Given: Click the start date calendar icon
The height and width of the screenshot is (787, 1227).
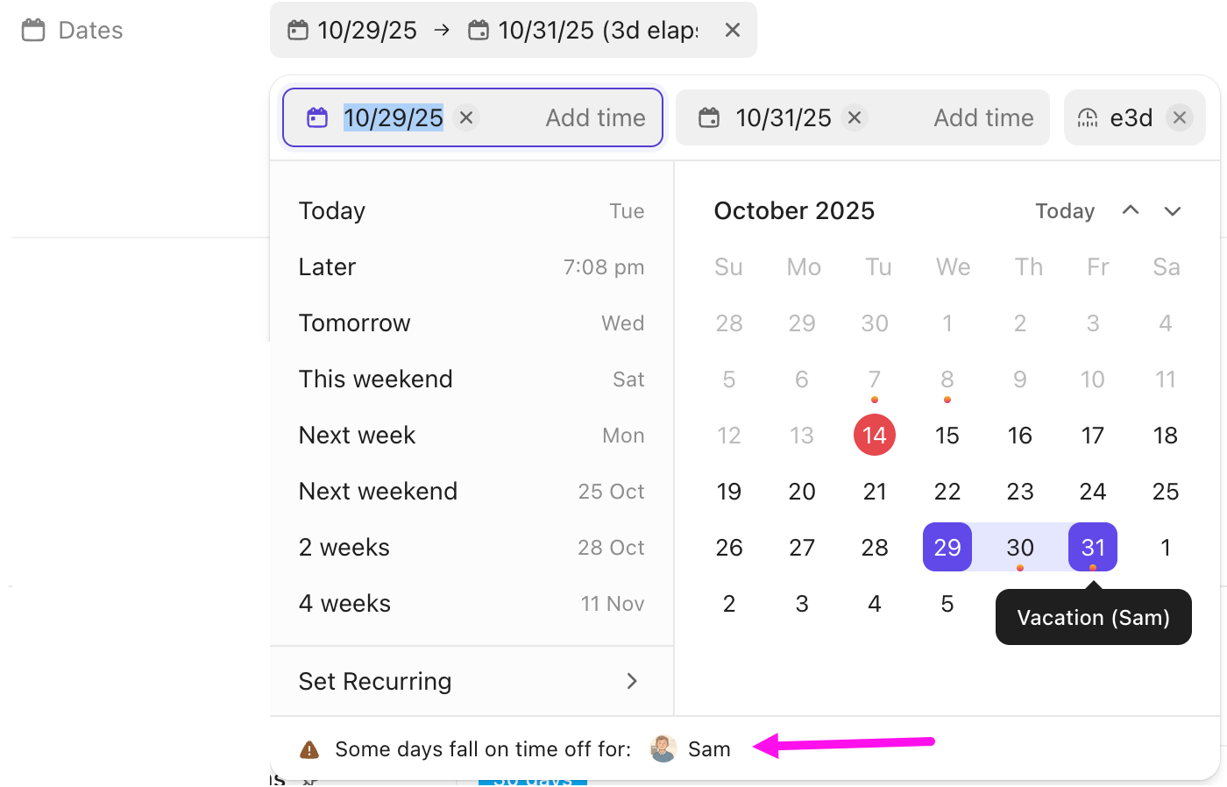Looking at the screenshot, I should click(x=317, y=117).
